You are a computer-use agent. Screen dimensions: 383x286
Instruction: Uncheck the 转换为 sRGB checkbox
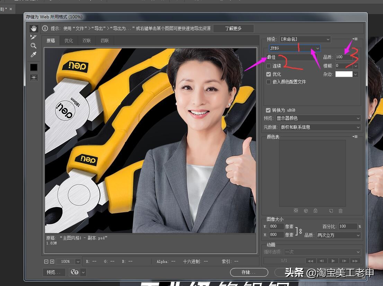click(x=268, y=110)
